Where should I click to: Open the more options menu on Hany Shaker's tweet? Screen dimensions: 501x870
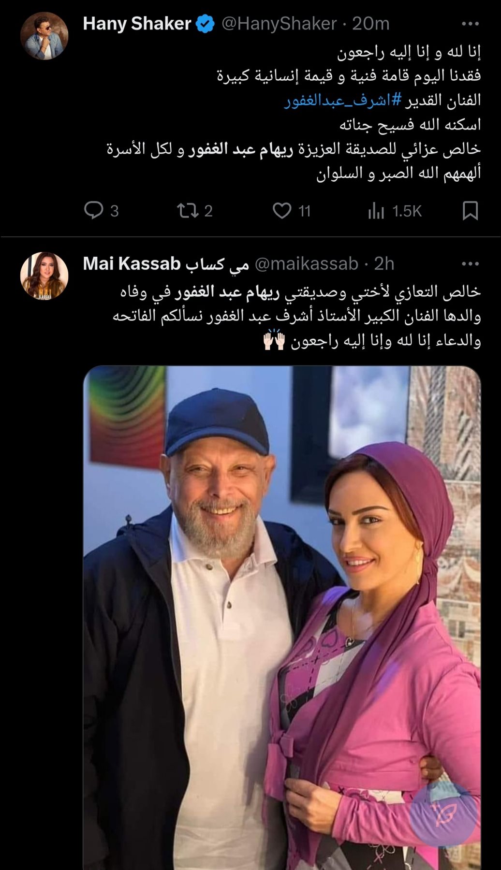(470, 23)
